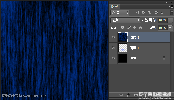Hide 图层 1 with its eye icon
Screen dimensions: 174x100
point(113,48)
